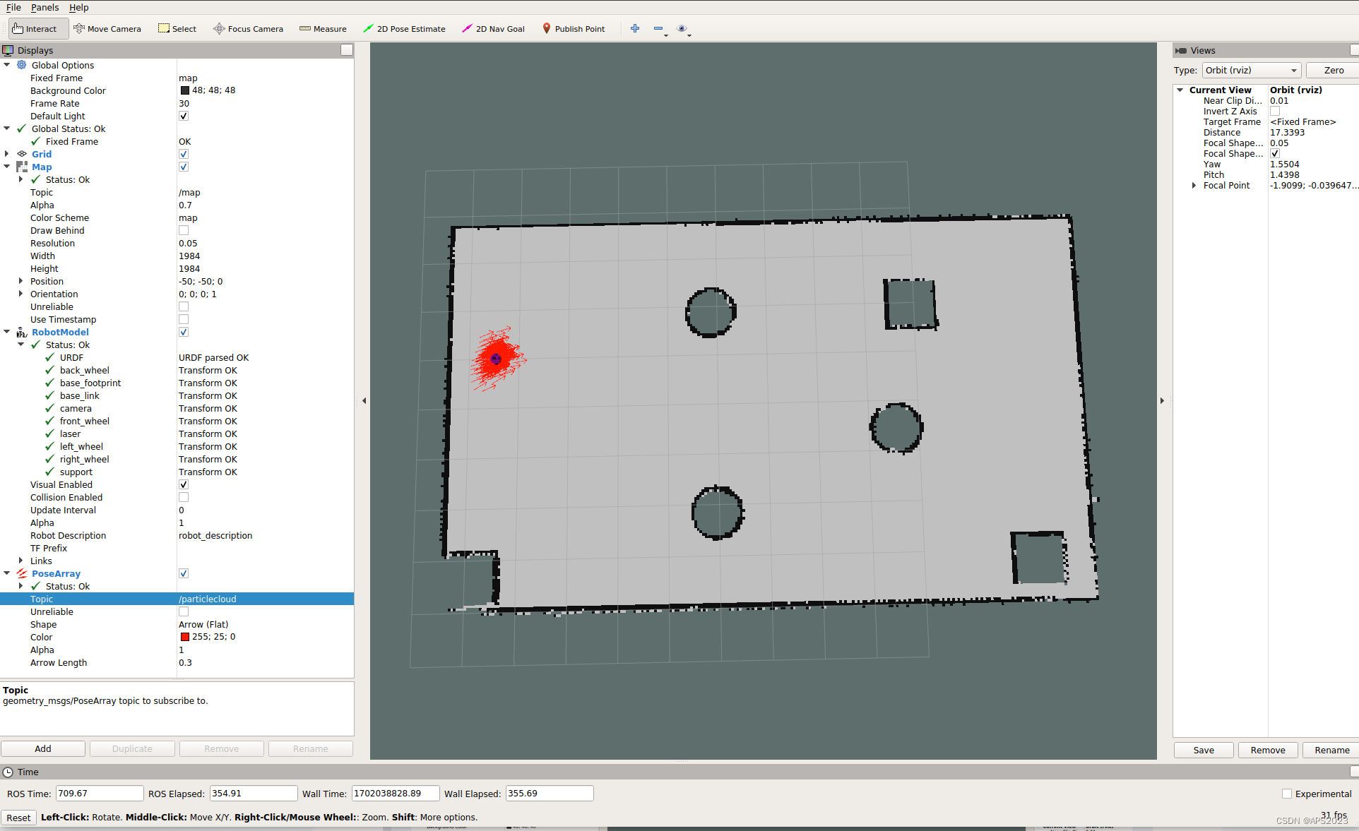
Task: Enable the Collision Enabled checkbox
Action: pyautogui.click(x=184, y=497)
